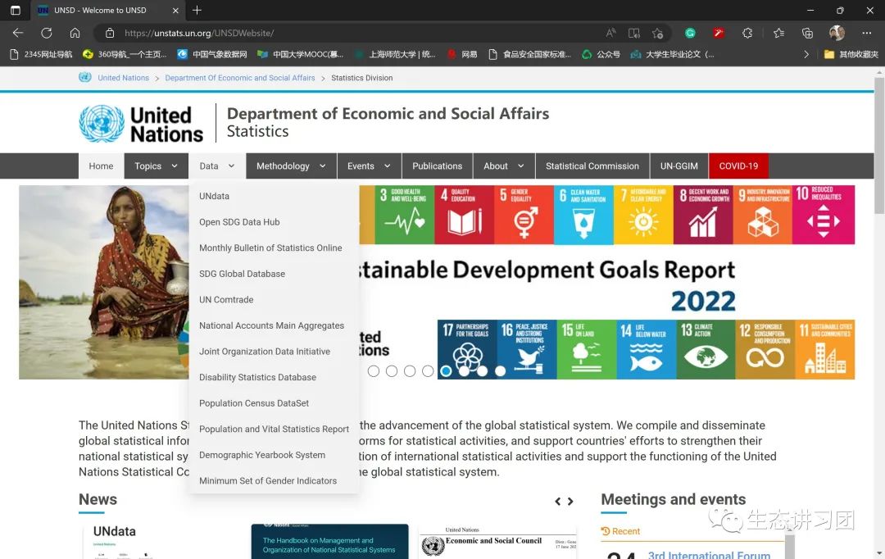The height and width of the screenshot is (559, 885).
Task: Click the United Nations emblem logo
Action: point(102,123)
